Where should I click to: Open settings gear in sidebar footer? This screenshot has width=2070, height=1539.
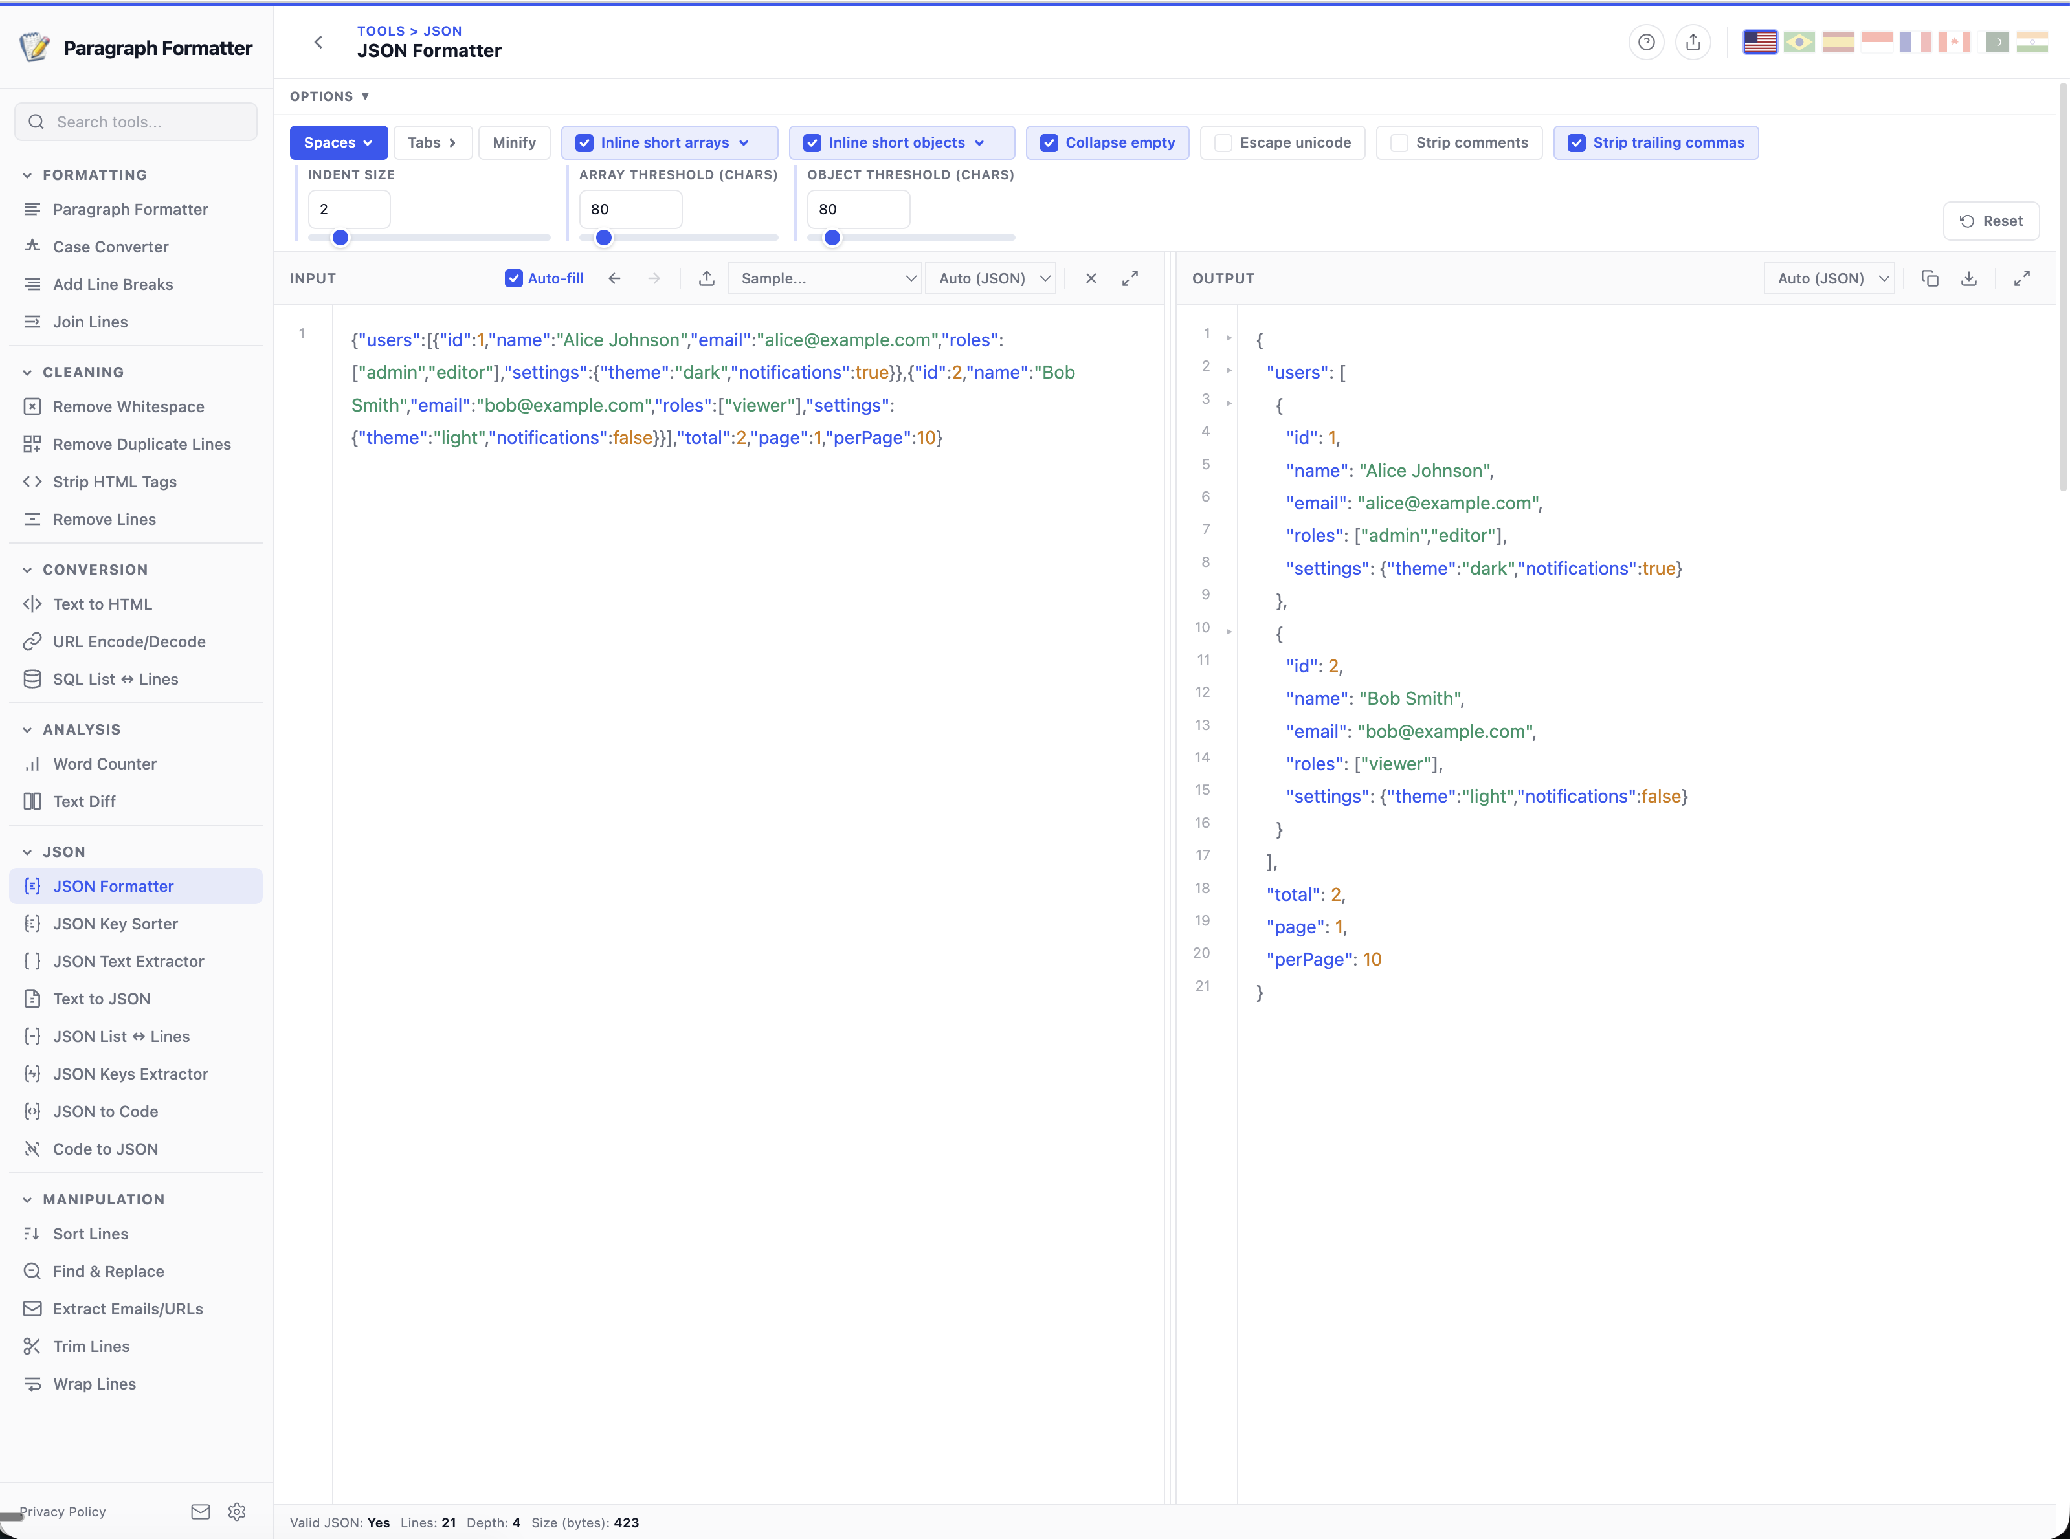237,1511
